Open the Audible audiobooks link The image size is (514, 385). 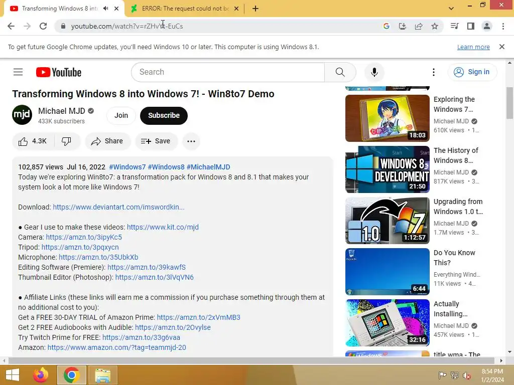click(173, 327)
